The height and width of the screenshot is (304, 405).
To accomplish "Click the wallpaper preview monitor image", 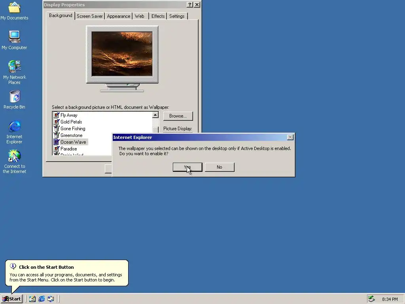I will 122,54.
